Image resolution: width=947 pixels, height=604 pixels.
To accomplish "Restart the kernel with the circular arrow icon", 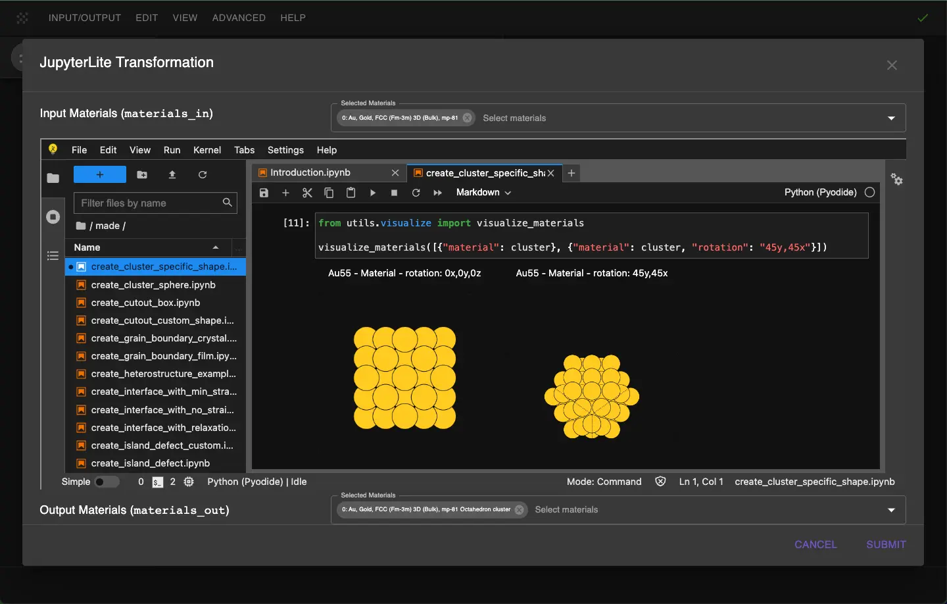I will (x=416, y=192).
